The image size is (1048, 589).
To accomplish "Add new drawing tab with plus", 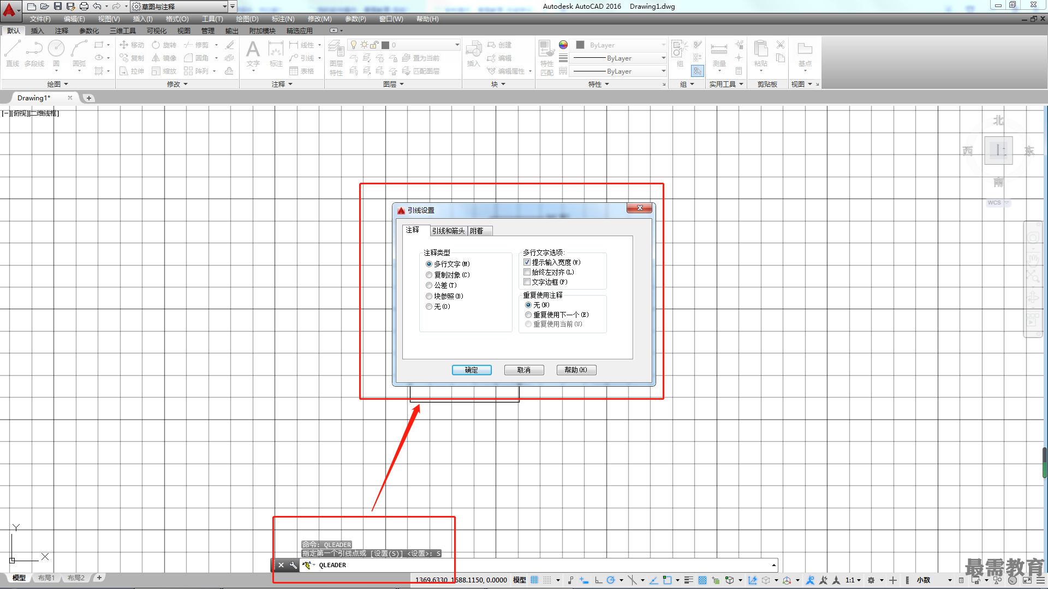I will click(x=89, y=98).
